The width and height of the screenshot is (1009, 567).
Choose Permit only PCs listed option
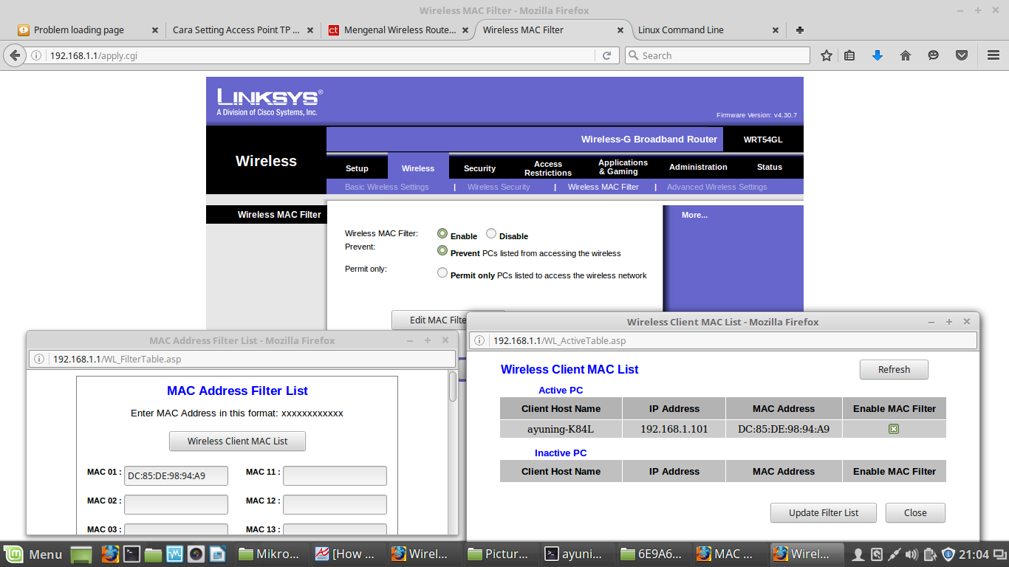pyautogui.click(x=442, y=273)
